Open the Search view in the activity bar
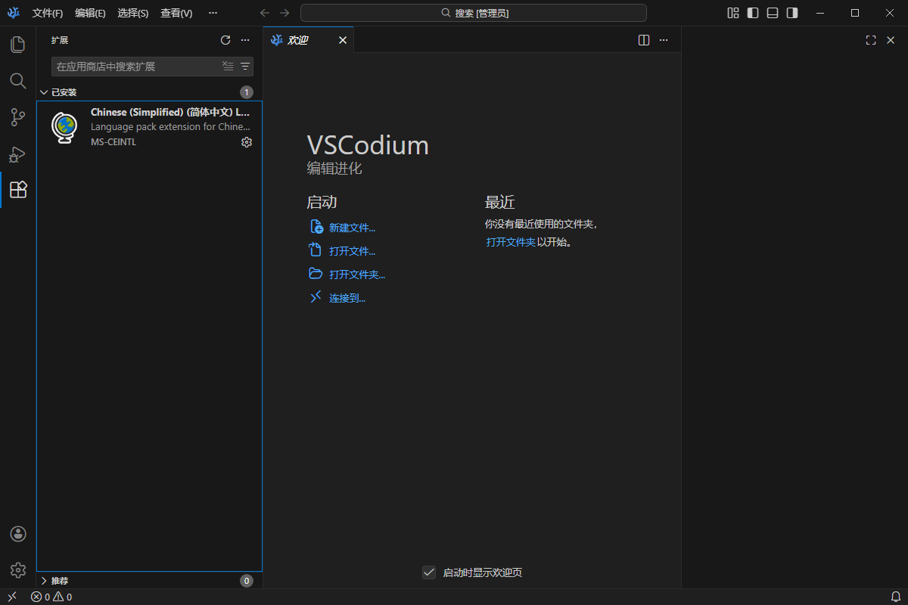This screenshot has height=605, width=908. [17, 80]
